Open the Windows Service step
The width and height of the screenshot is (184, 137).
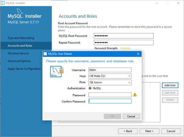pos(18,53)
